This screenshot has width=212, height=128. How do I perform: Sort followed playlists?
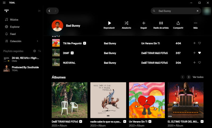pyautogui.click(x=39, y=51)
